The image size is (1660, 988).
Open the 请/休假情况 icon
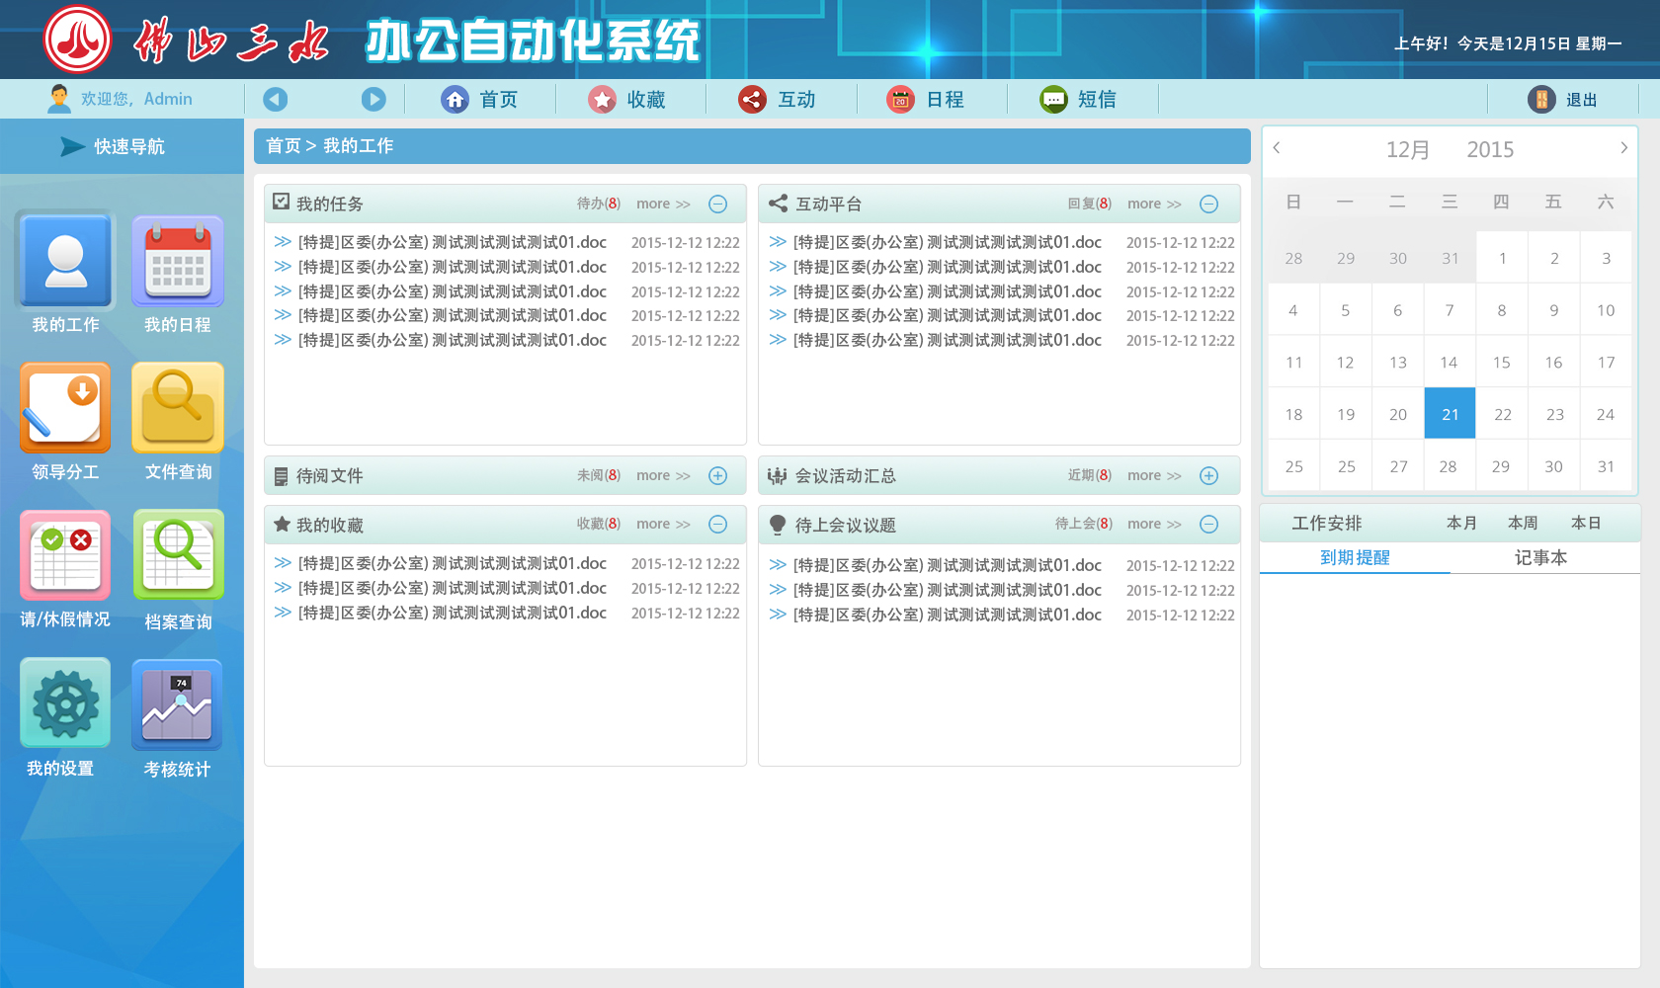click(x=65, y=555)
